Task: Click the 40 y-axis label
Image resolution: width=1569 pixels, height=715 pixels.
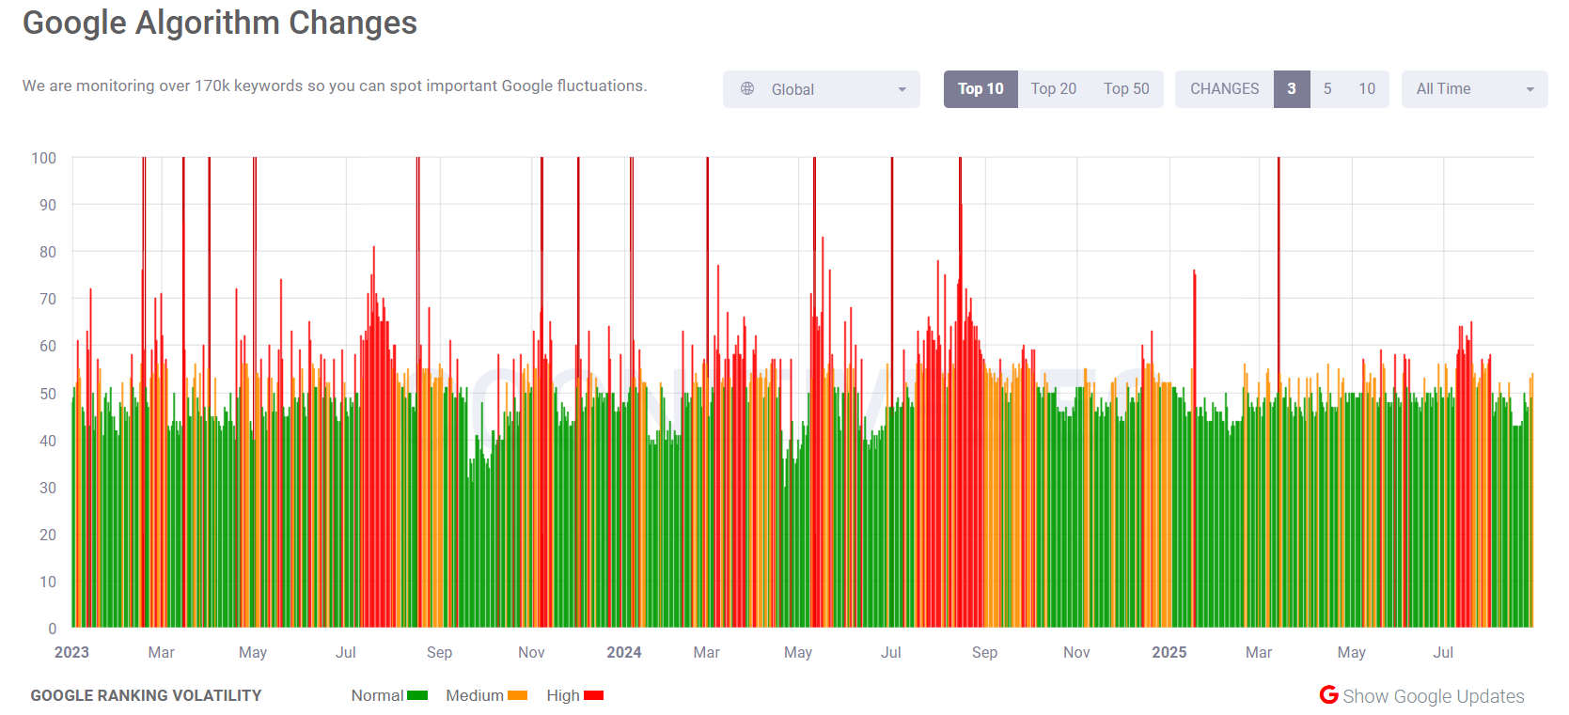Action: point(48,441)
